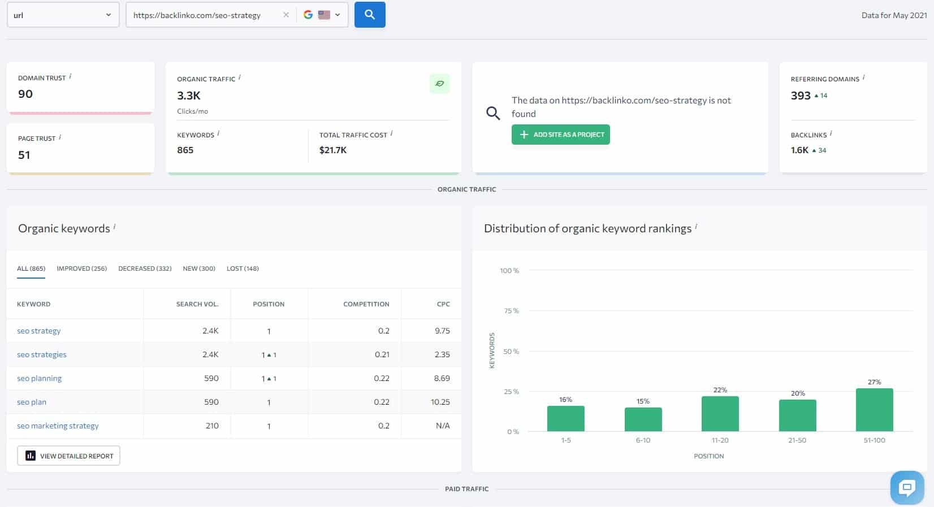This screenshot has width=934, height=507.
Task: Open the seo strategy keyword link
Action: pyautogui.click(x=38, y=331)
